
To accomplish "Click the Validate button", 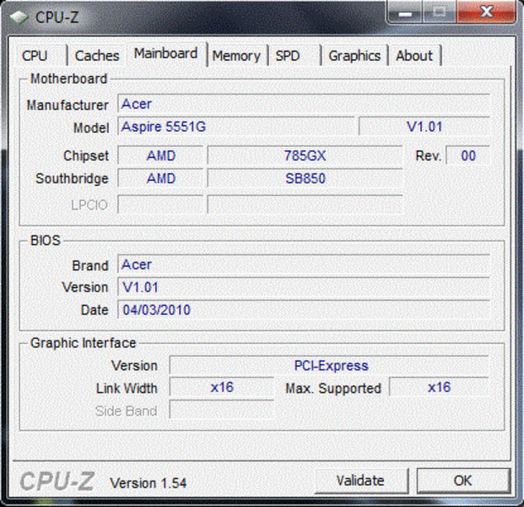I will (361, 481).
